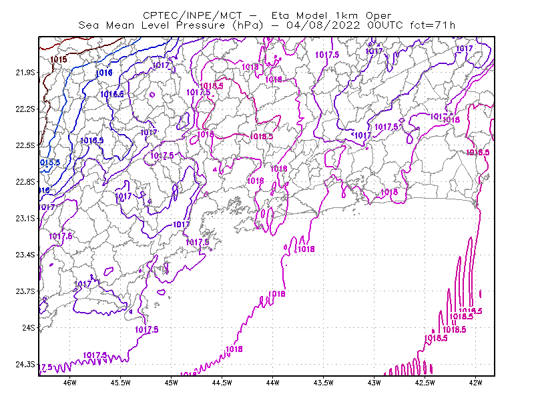Viewport: 534px width, 412px height.
Task: Click the blue 1016 isobar label
Action: (x=104, y=73)
